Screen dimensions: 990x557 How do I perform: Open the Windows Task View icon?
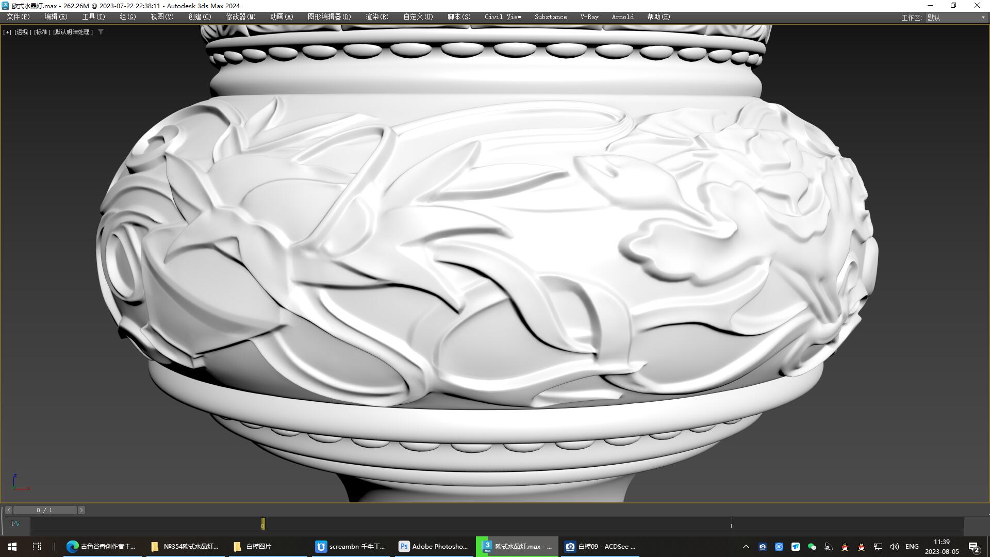tap(37, 547)
